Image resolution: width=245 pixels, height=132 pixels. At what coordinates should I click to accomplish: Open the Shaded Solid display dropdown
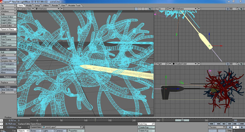point(184,64)
